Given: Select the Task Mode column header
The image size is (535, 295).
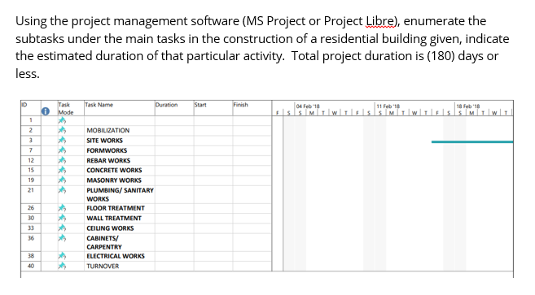Looking at the screenshot, I should [71, 108].
